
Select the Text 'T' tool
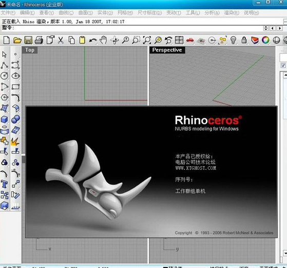(x=5, y=184)
